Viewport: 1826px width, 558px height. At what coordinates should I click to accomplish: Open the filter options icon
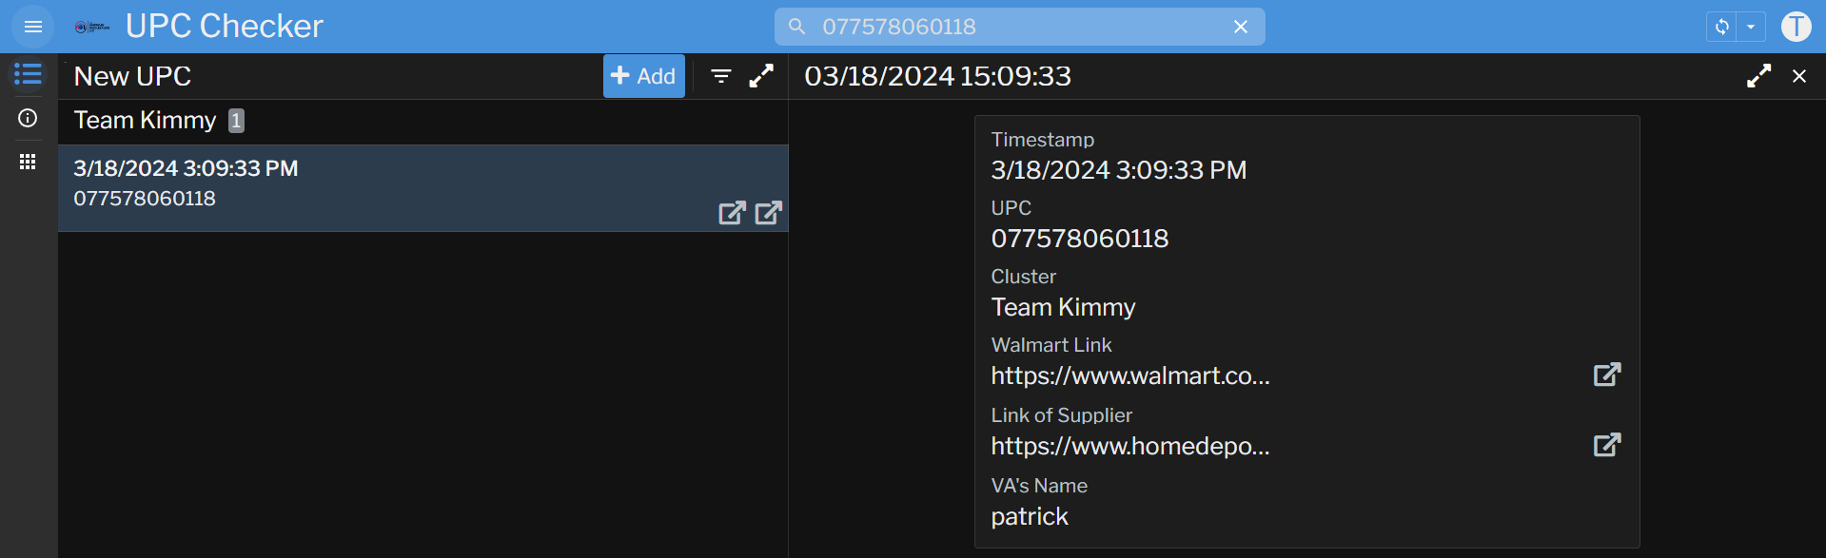pyautogui.click(x=721, y=76)
